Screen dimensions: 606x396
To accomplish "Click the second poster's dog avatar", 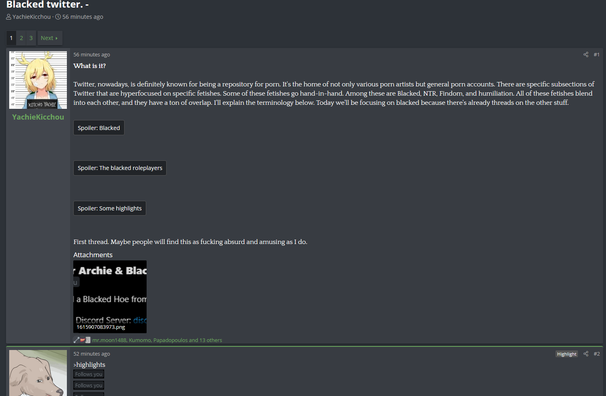I will 38,373.
